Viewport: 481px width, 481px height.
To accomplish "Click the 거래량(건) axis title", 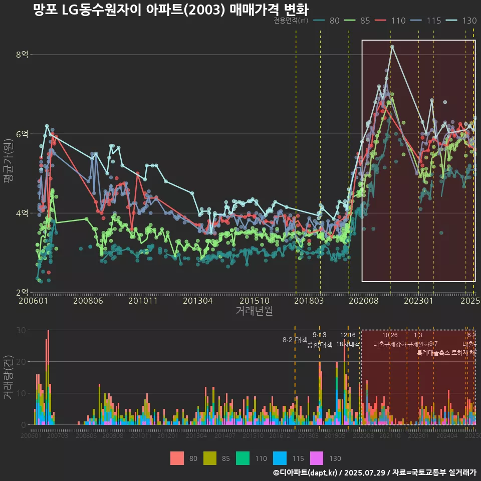I will [x=8, y=377].
